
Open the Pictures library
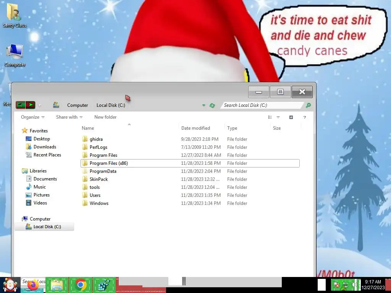tap(41, 195)
